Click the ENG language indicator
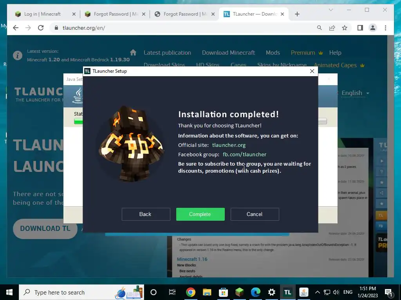Viewport: 401px width, 300px height. (x=348, y=292)
